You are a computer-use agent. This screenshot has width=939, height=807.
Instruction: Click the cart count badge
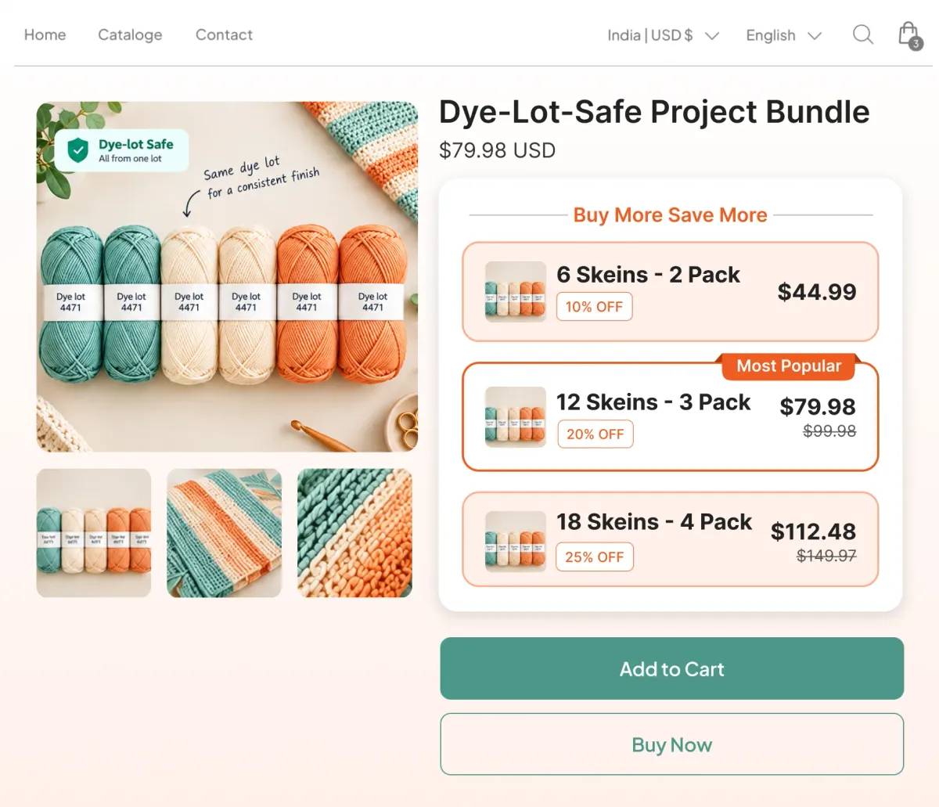point(916,44)
